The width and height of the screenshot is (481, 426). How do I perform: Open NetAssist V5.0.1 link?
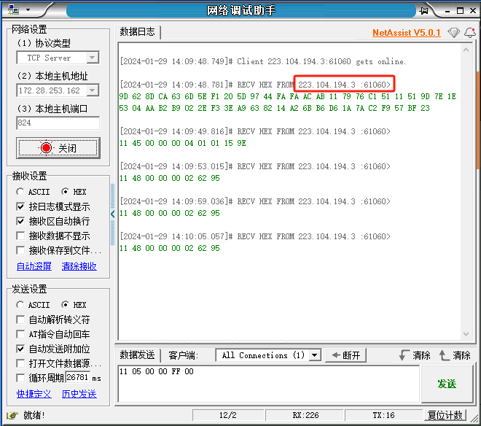[406, 33]
